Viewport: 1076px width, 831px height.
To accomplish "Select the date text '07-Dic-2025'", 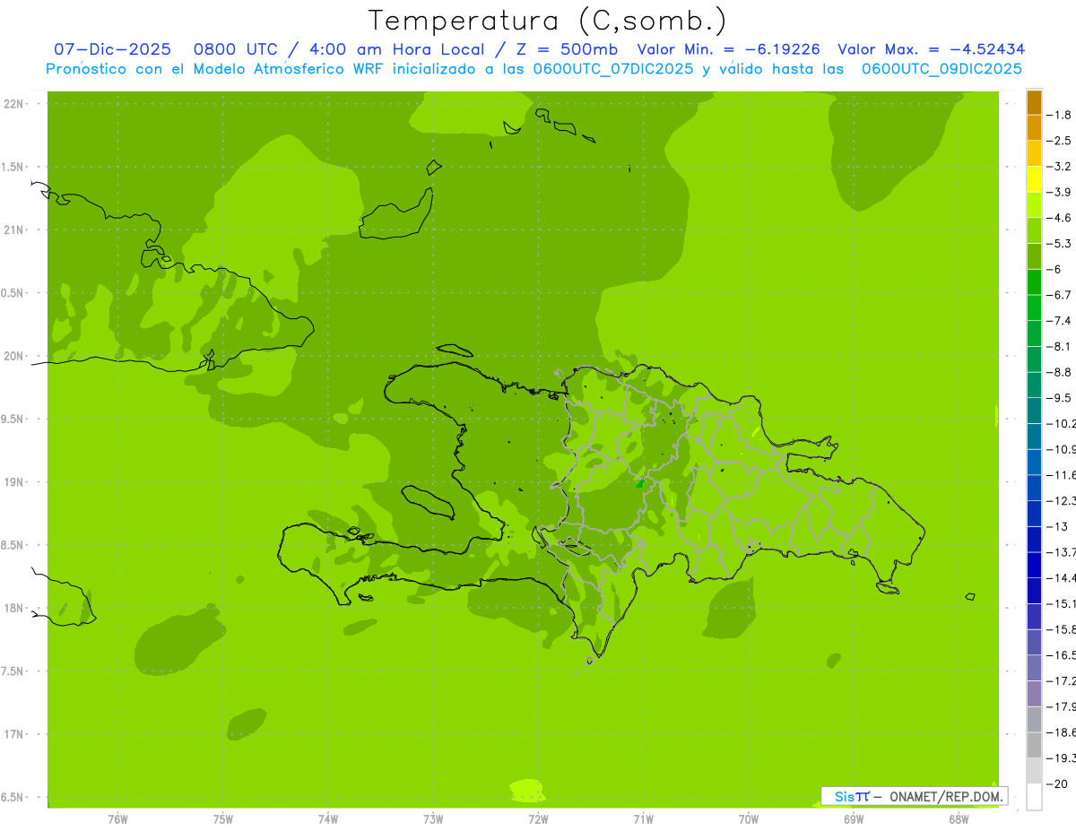I will [x=112, y=49].
